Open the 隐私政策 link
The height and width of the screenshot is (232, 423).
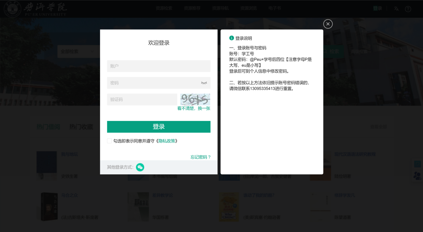pos(167,141)
